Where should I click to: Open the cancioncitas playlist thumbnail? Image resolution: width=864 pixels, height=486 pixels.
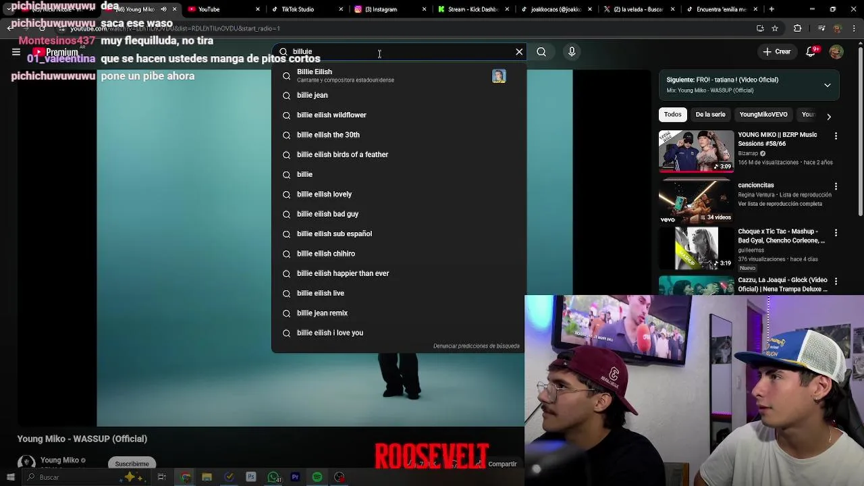696,201
